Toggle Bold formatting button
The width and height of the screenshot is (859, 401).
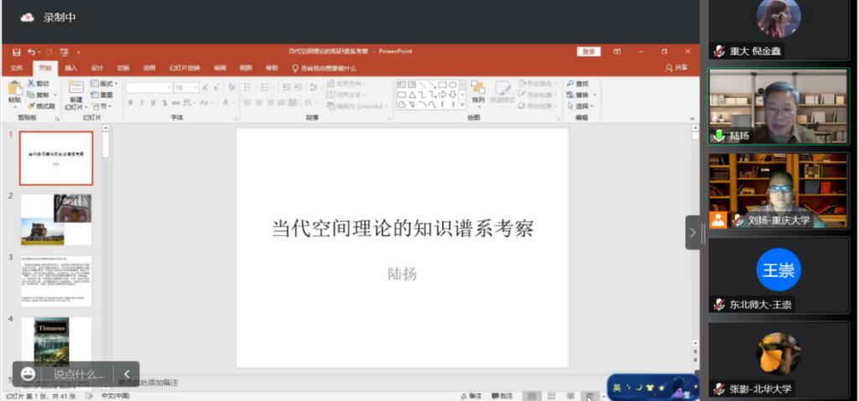(130, 102)
